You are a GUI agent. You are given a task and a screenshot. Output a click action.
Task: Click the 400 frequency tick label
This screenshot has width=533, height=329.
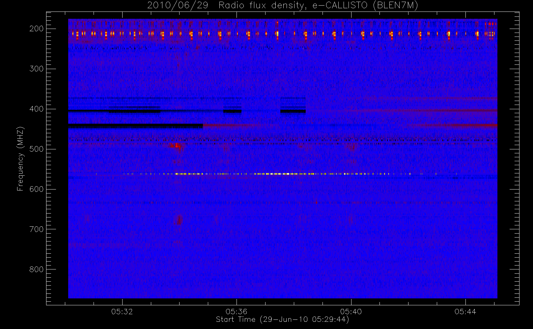pos(37,109)
